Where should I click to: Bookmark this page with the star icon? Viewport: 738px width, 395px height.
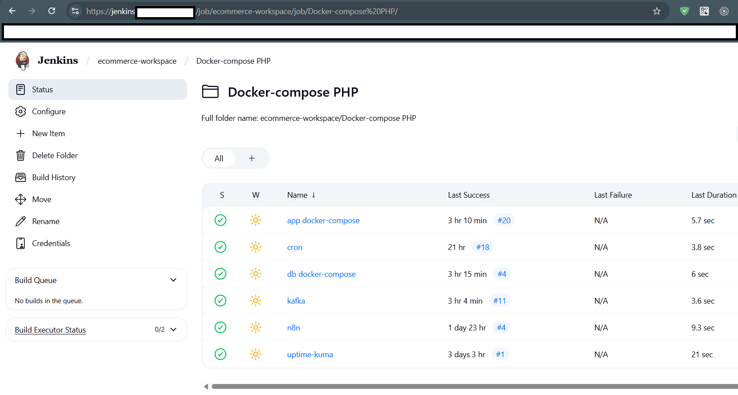coord(657,11)
